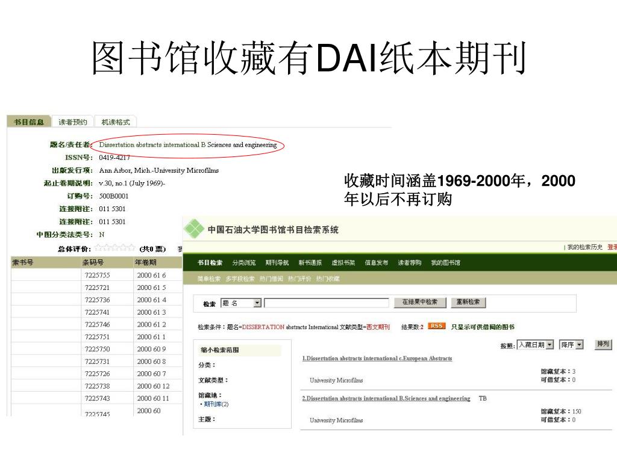Click the 排列 sort button
Image resolution: width=617 pixels, height=462 pixels.
pyautogui.click(x=603, y=343)
